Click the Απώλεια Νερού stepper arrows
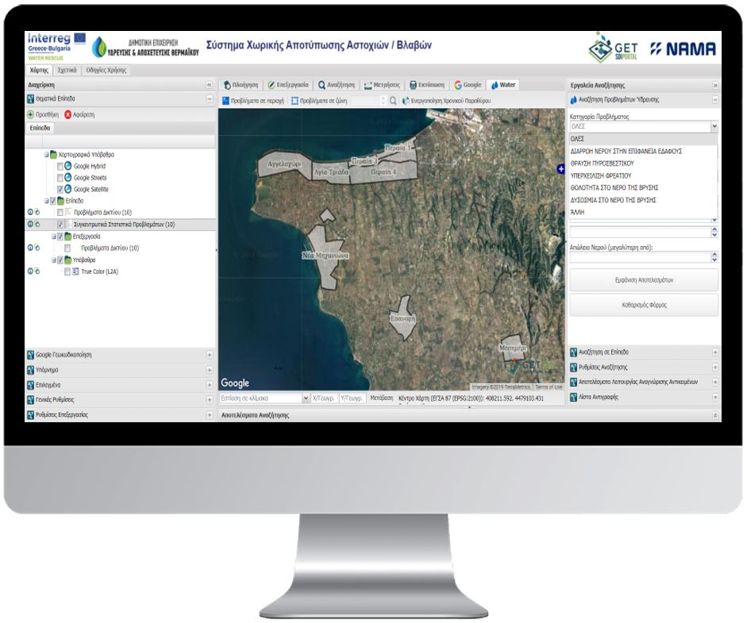Screen dimensions: 751x623 (714, 257)
